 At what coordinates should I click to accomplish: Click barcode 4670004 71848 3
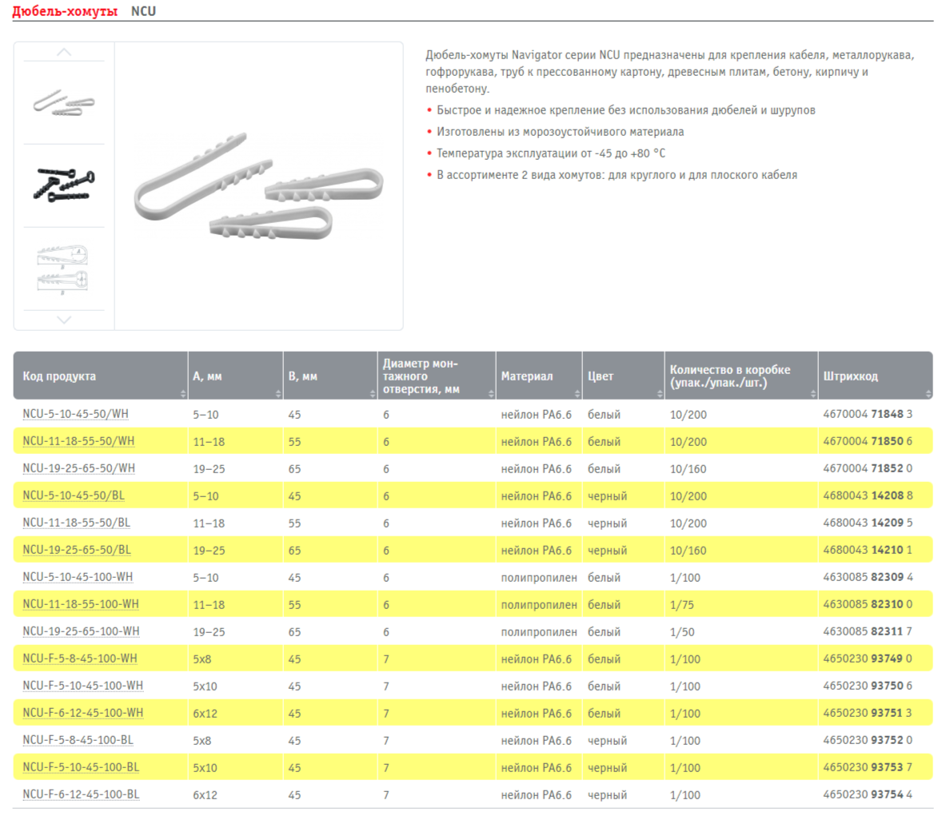[868, 414]
